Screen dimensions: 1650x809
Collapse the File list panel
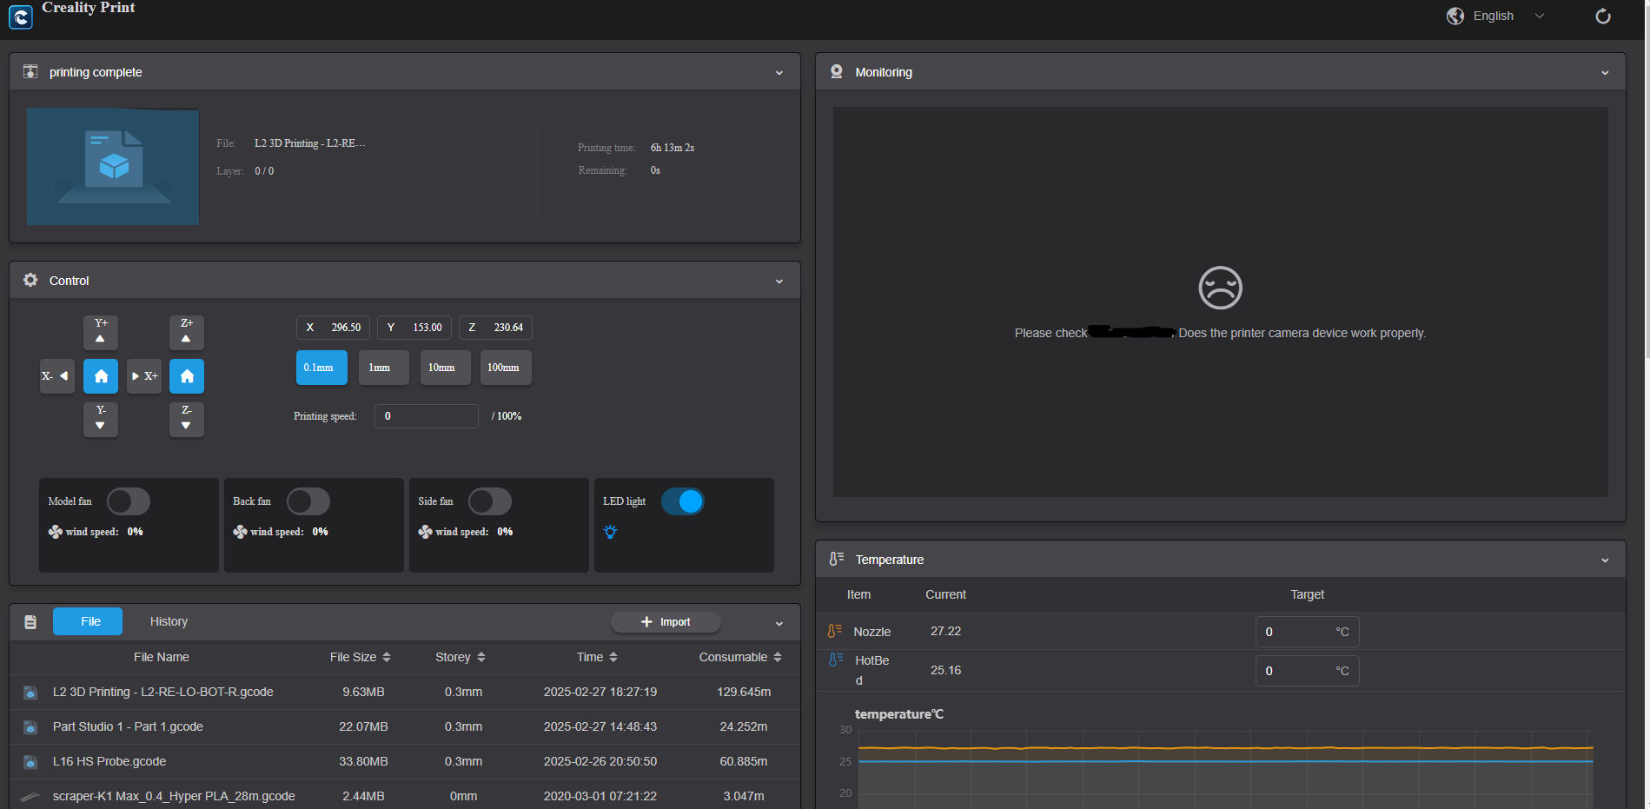point(779,624)
